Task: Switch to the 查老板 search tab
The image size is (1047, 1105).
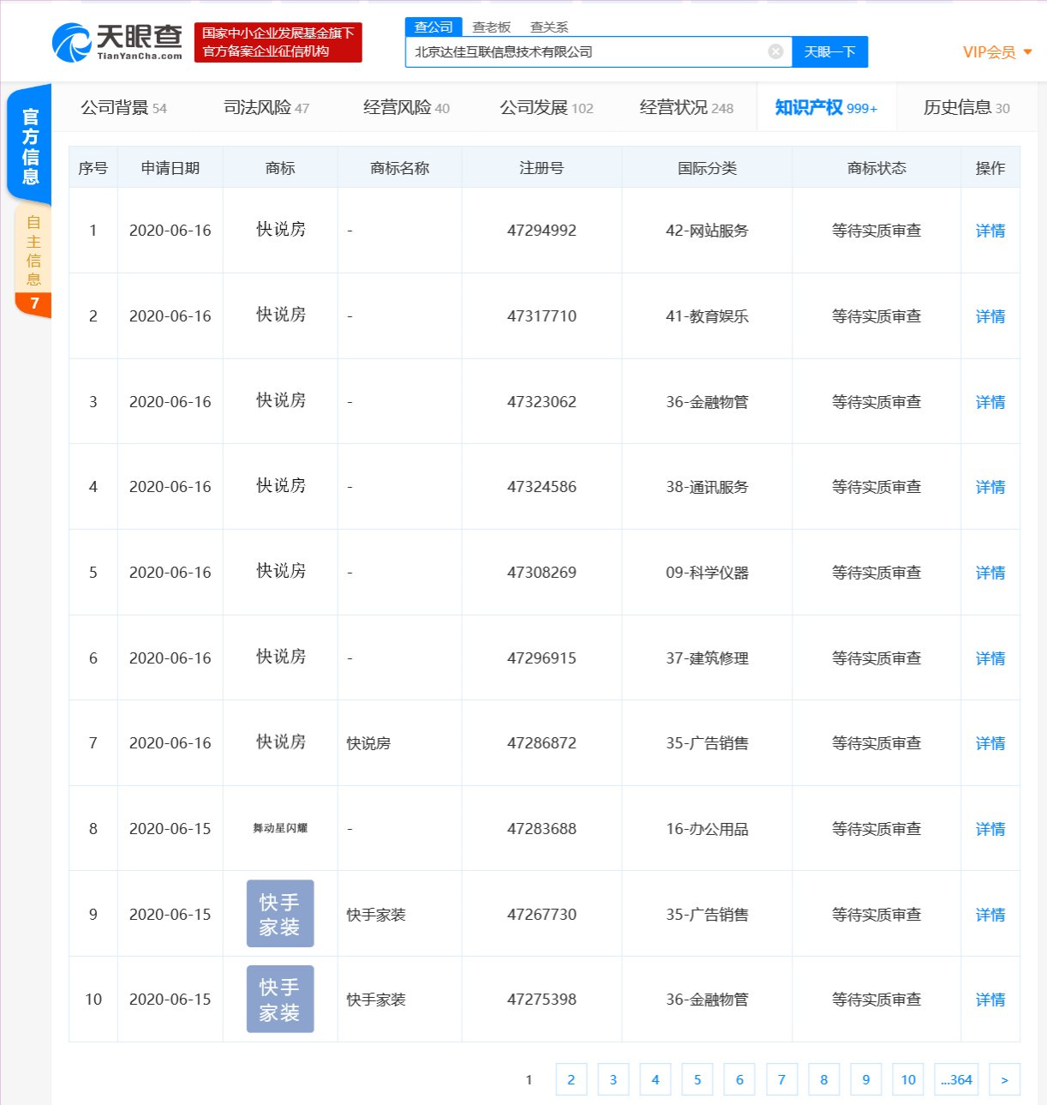Action: [490, 27]
